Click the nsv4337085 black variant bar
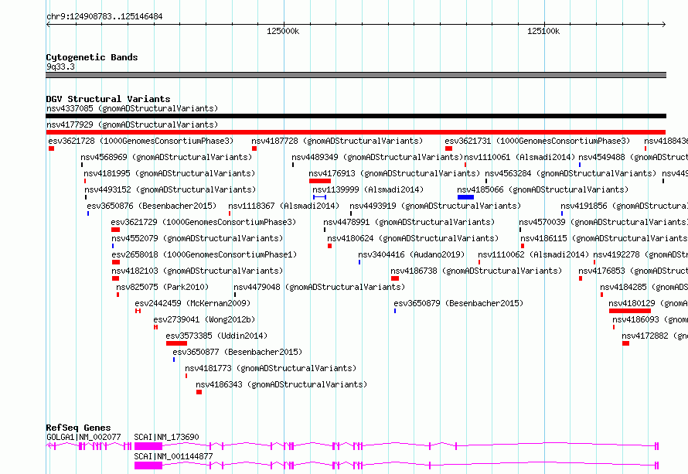 click(x=356, y=116)
